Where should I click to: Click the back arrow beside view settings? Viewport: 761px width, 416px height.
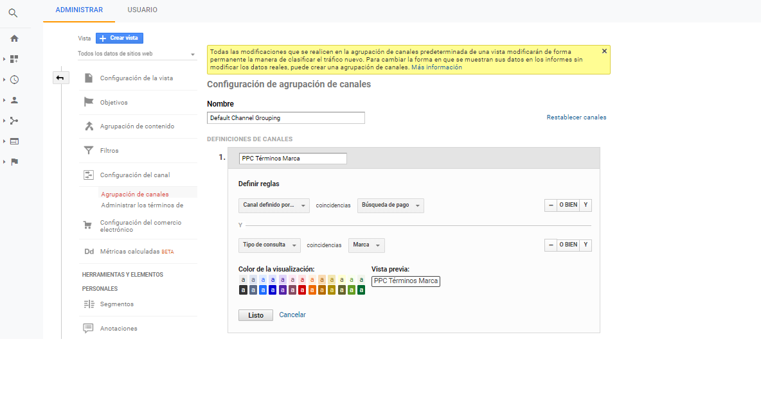pos(60,78)
